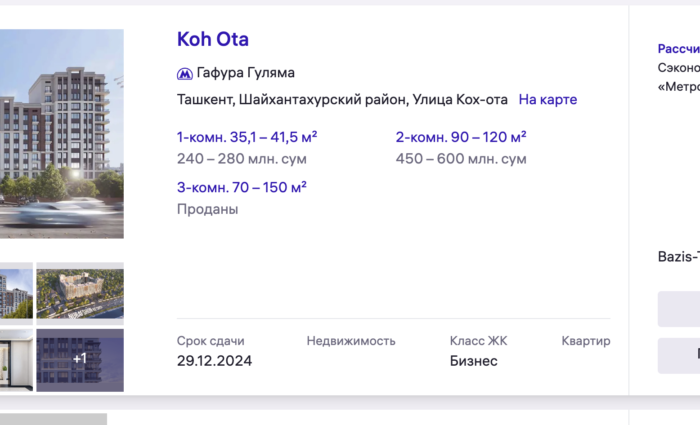Open the interior lobby thumbnail
This screenshot has height=425, width=700.
point(16,360)
